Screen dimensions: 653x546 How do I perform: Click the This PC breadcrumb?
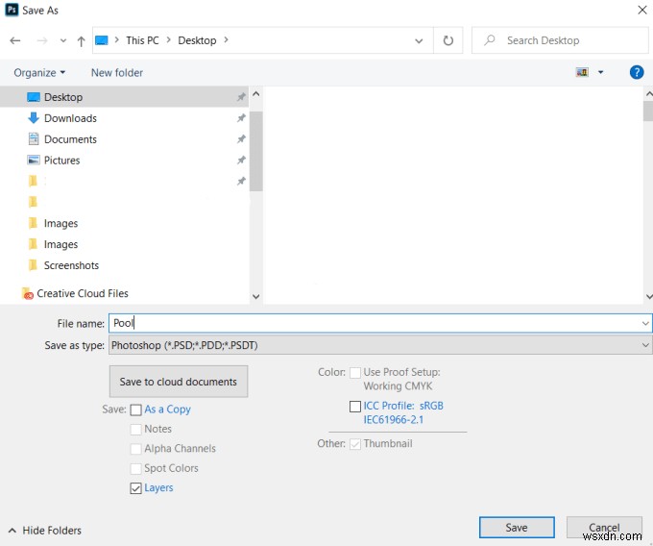pyautogui.click(x=142, y=40)
